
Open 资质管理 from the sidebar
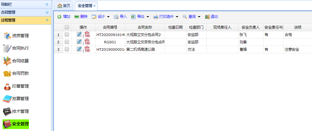pos(20,36)
